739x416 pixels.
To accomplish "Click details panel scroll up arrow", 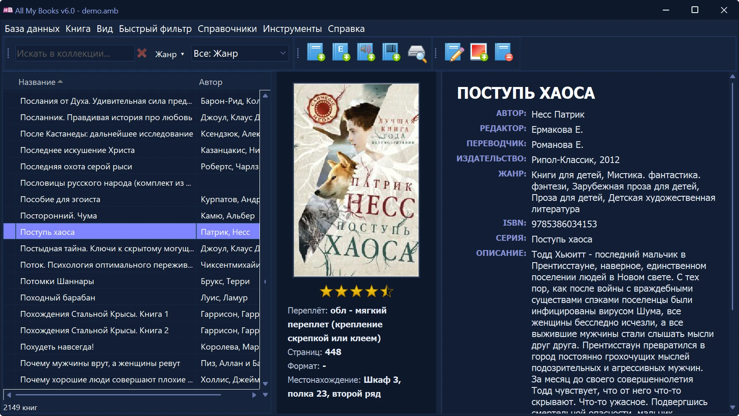I will [732, 76].
